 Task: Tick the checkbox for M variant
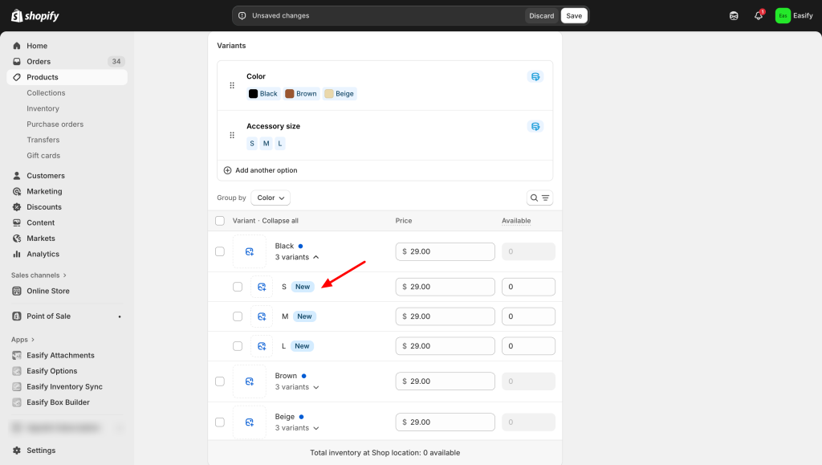point(238,316)
